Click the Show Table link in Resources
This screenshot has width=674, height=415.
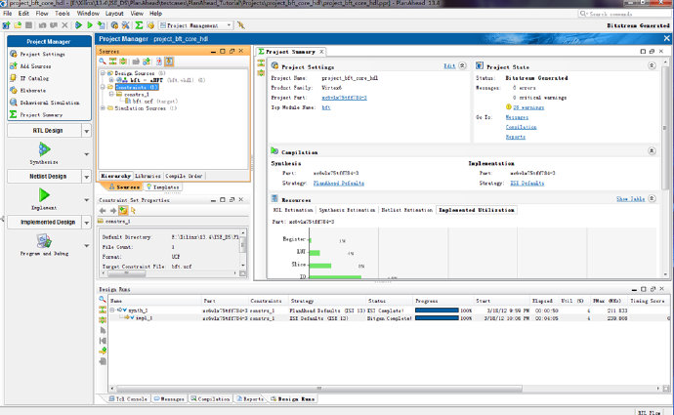coord(630,199)
